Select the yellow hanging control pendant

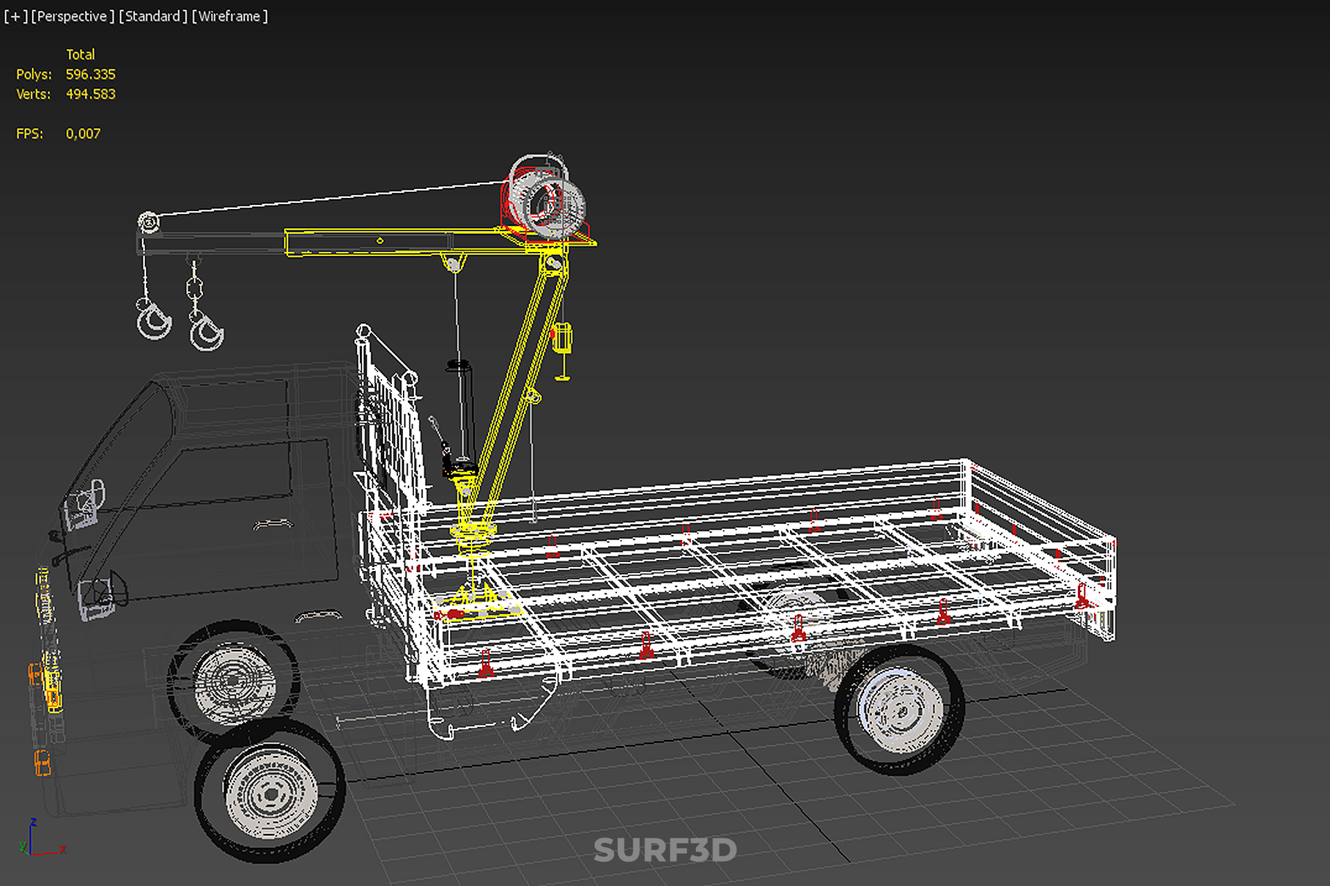coord(563,338)
